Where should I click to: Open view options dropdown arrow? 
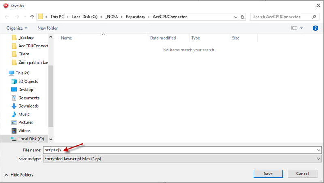click(x=301, y=28)
